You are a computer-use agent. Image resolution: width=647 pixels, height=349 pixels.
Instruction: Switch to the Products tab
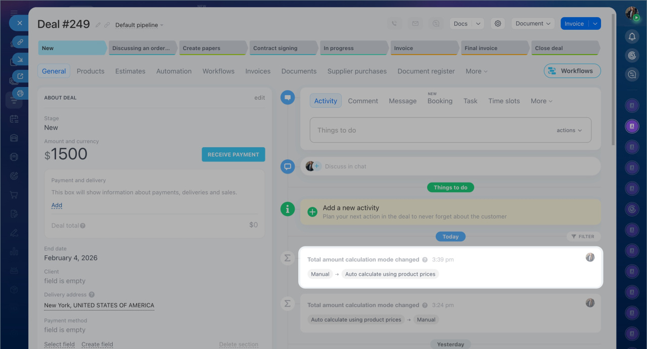90,71
